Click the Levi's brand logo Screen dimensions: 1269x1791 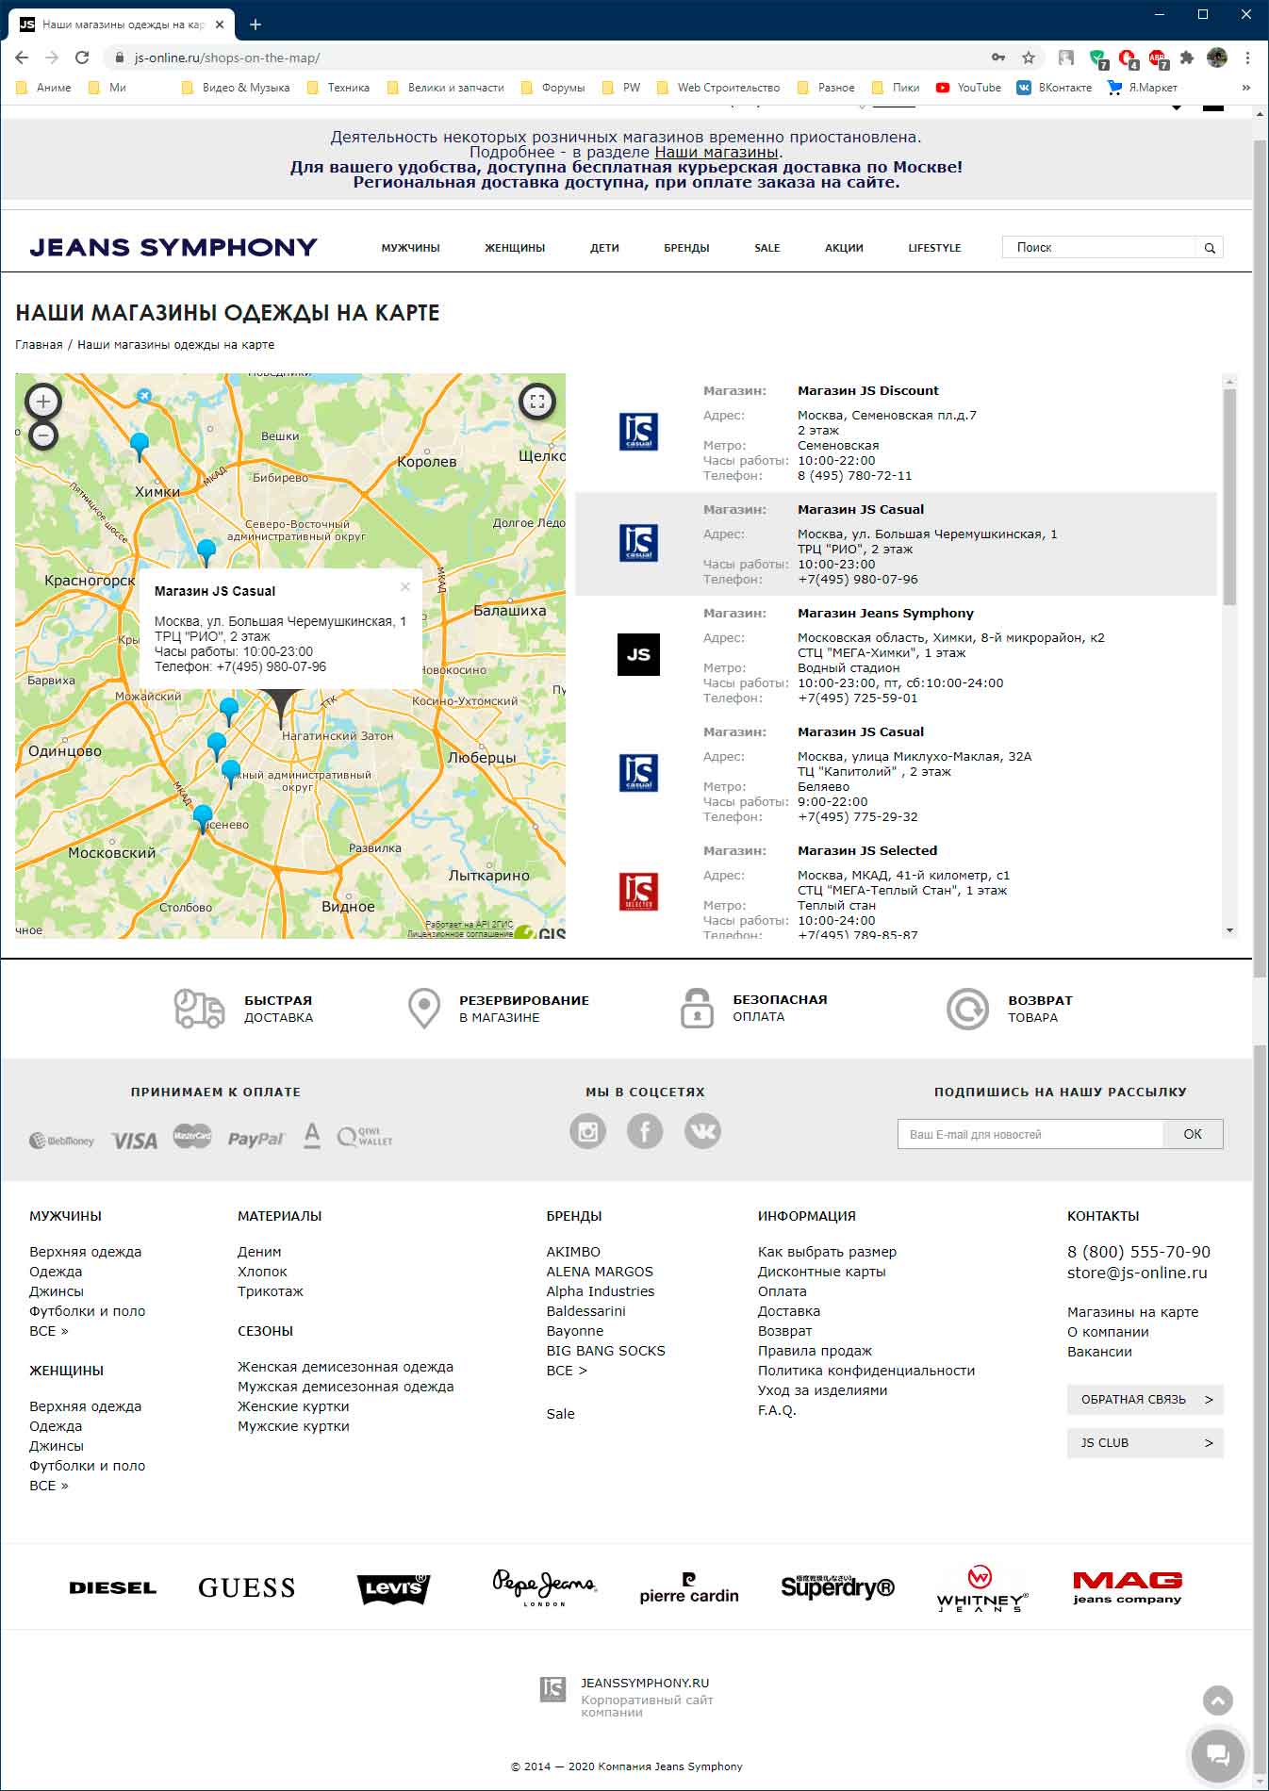393,1589
